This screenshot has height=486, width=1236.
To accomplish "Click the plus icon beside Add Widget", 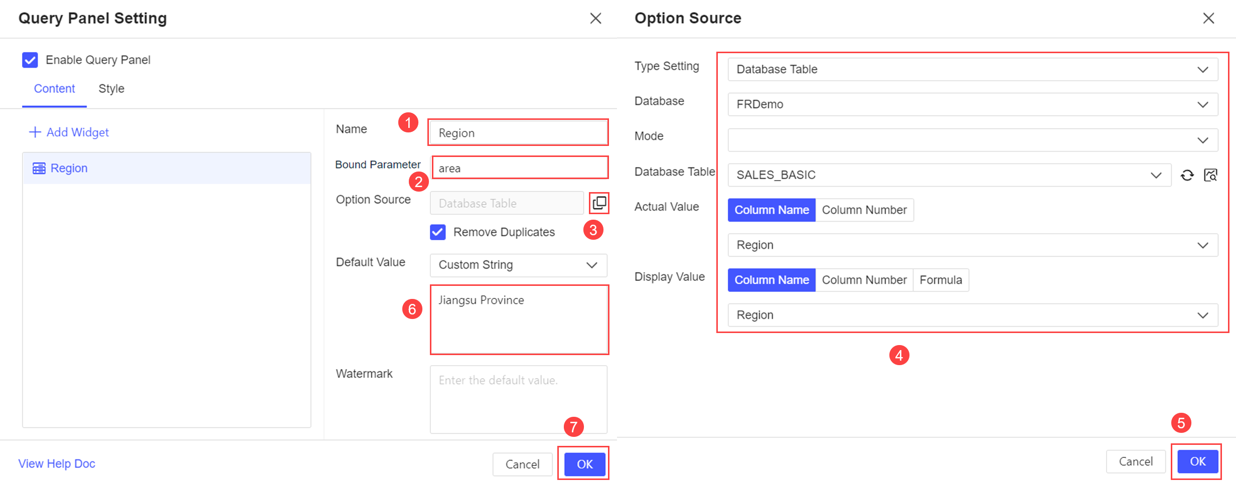I will pos(35,132).
